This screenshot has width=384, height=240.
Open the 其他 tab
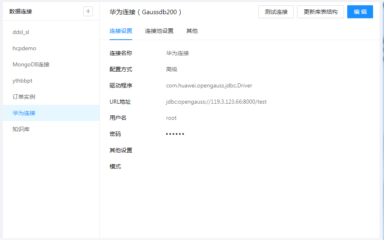pyautogui.click(x=192, y=31)
